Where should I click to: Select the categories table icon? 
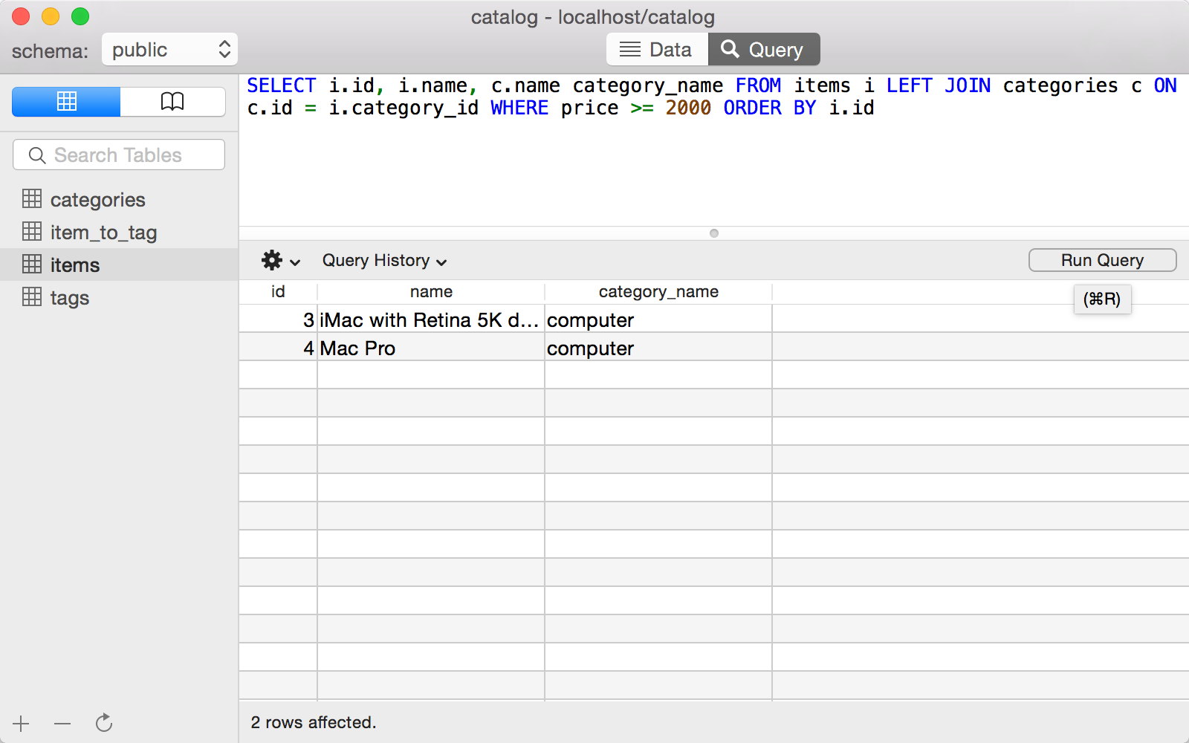33,199
